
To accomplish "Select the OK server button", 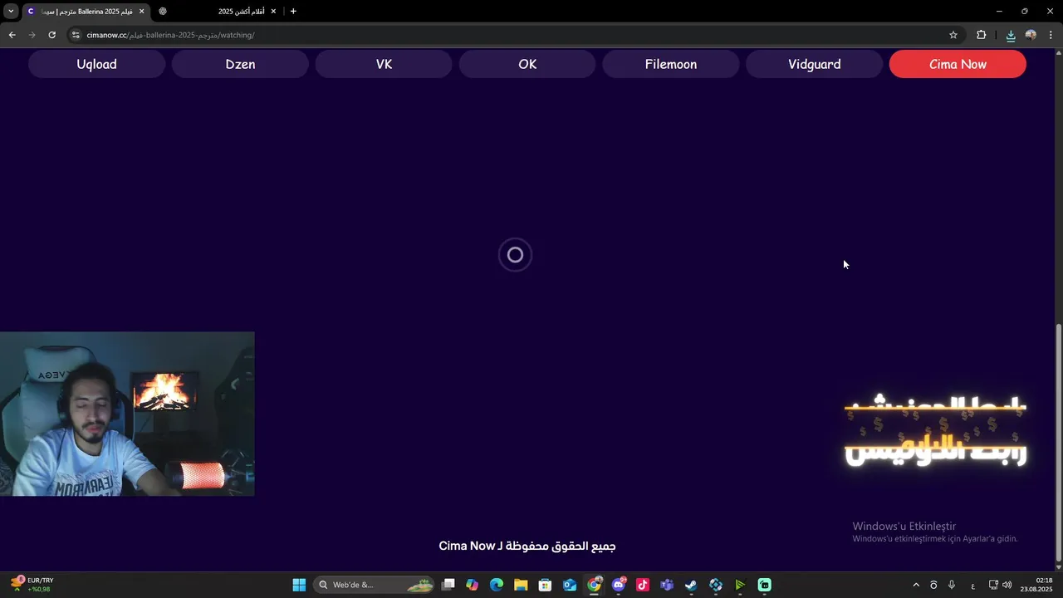I will (x=527, y=64).
